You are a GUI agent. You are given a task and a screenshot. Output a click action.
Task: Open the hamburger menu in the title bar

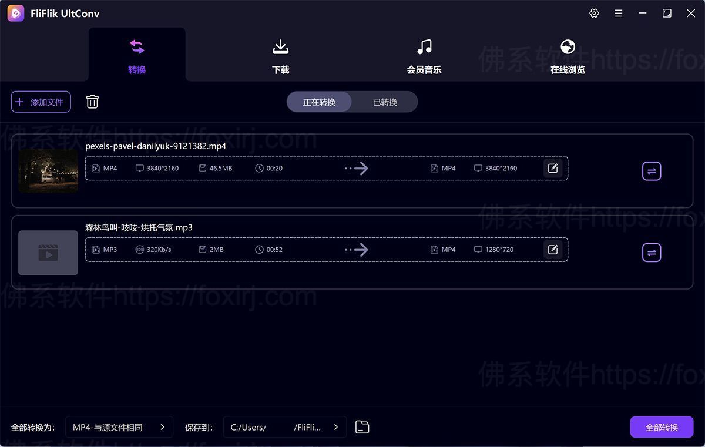click(618, 12)
